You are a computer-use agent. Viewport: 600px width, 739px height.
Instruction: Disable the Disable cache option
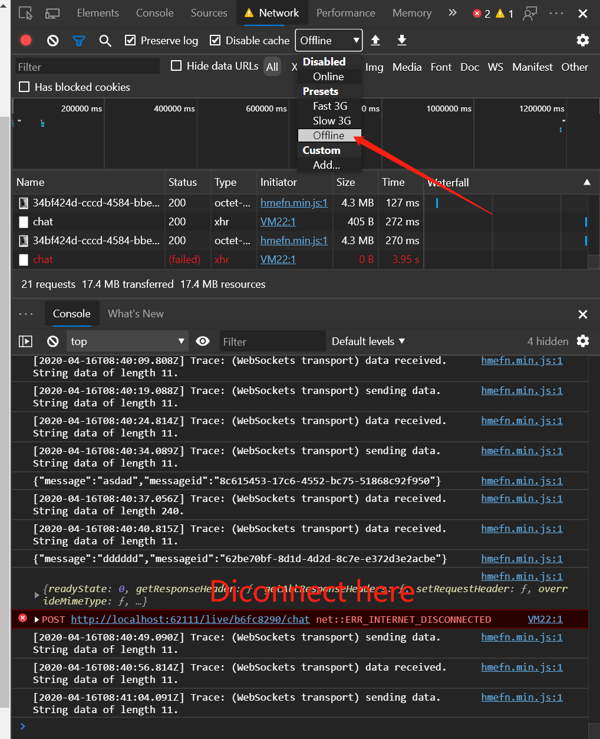(x=216, y=40)
